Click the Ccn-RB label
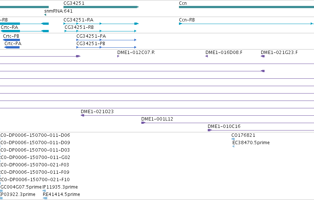 187,20
